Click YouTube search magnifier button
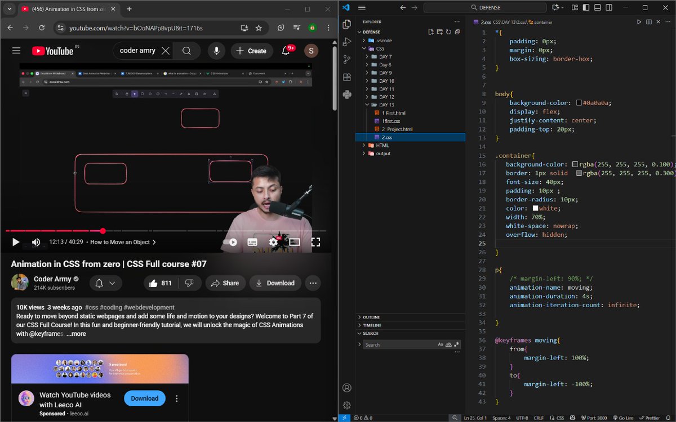This screenshot has width=676, height=422. (x=186, y=51)
